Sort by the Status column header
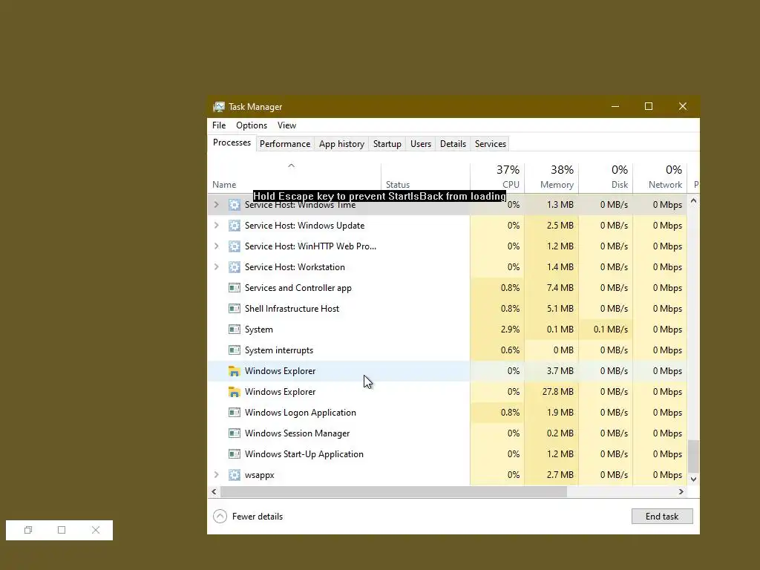760x570 pixels. [425, 177]
